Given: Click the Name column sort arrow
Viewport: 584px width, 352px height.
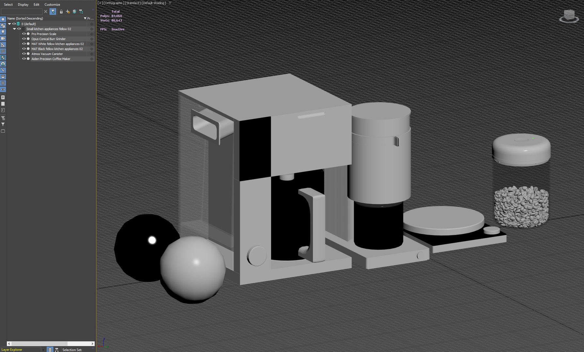Looking at the screenshot, I should coord(85,19).
